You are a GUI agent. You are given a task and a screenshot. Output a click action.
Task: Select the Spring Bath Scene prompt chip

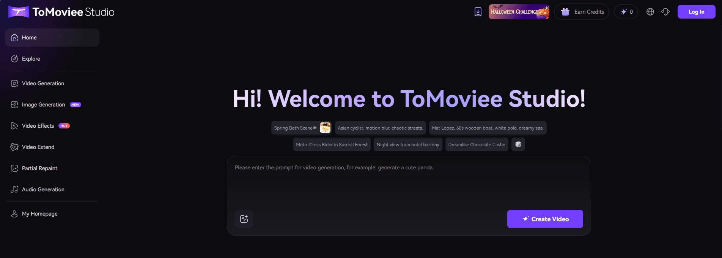[302, 128]
